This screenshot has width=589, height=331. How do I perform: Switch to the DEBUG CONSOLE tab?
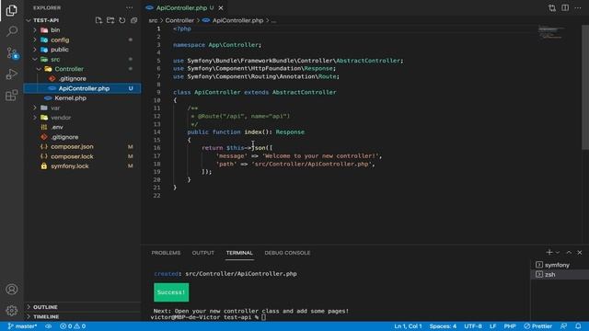click(287, 253)
